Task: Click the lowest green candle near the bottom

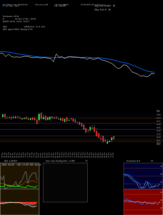Action: point(107,142)
